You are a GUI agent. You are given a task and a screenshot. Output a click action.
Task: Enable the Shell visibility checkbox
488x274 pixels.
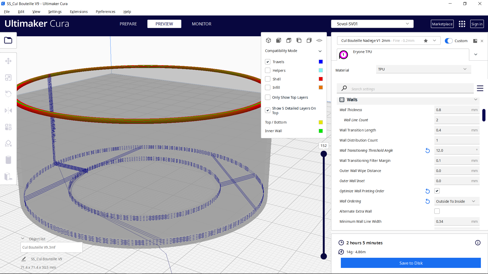[x=268, y=79]
